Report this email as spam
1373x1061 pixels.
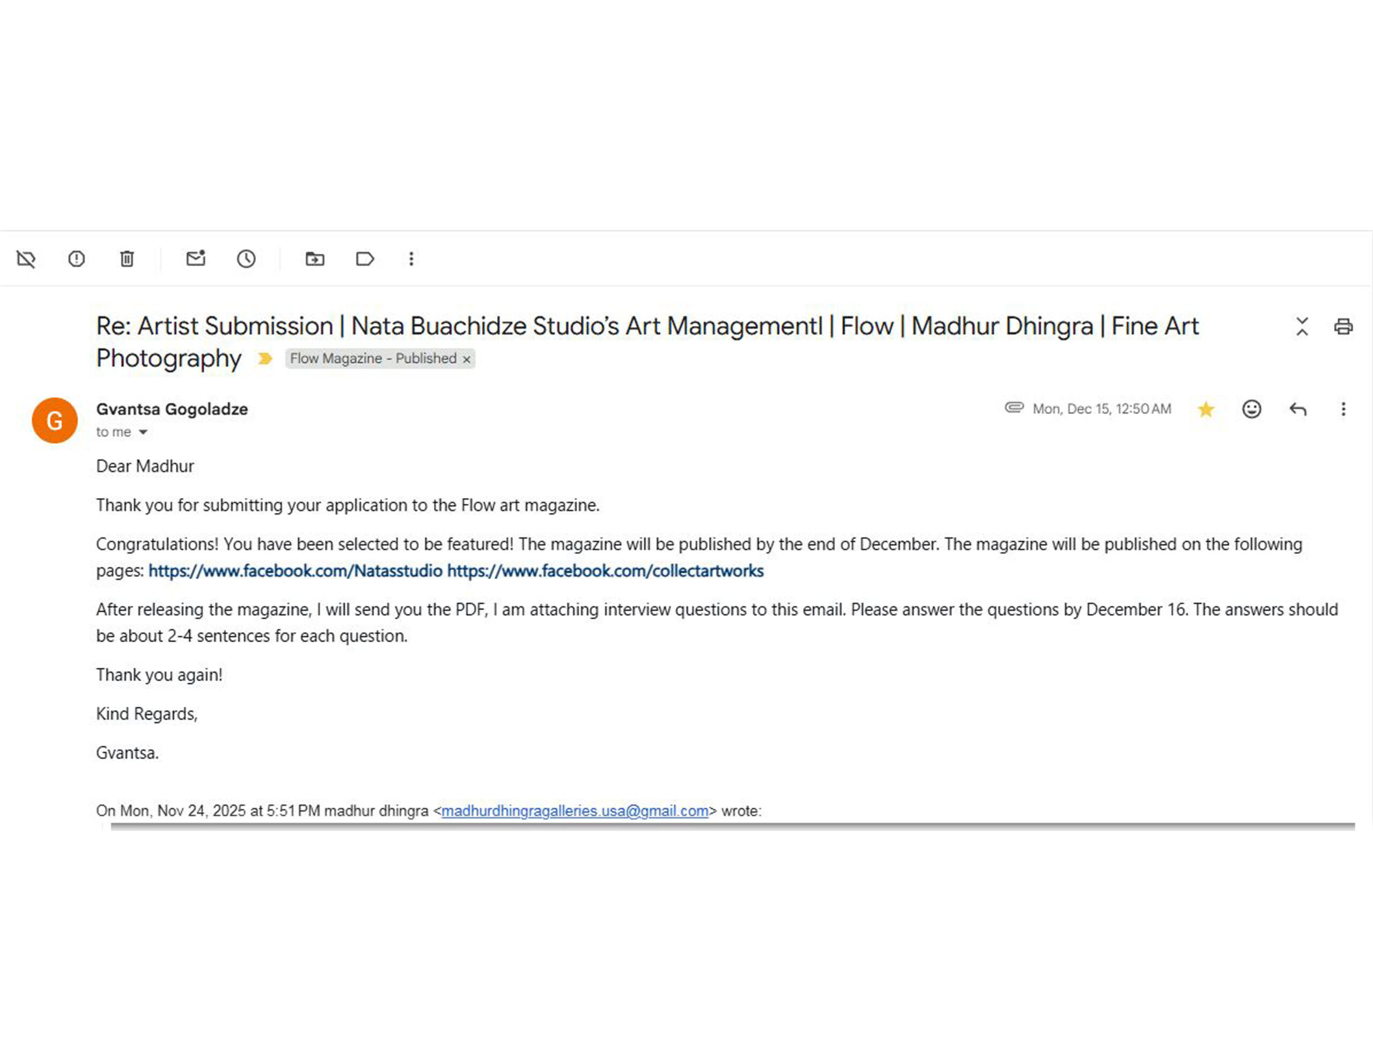(76, 259)
